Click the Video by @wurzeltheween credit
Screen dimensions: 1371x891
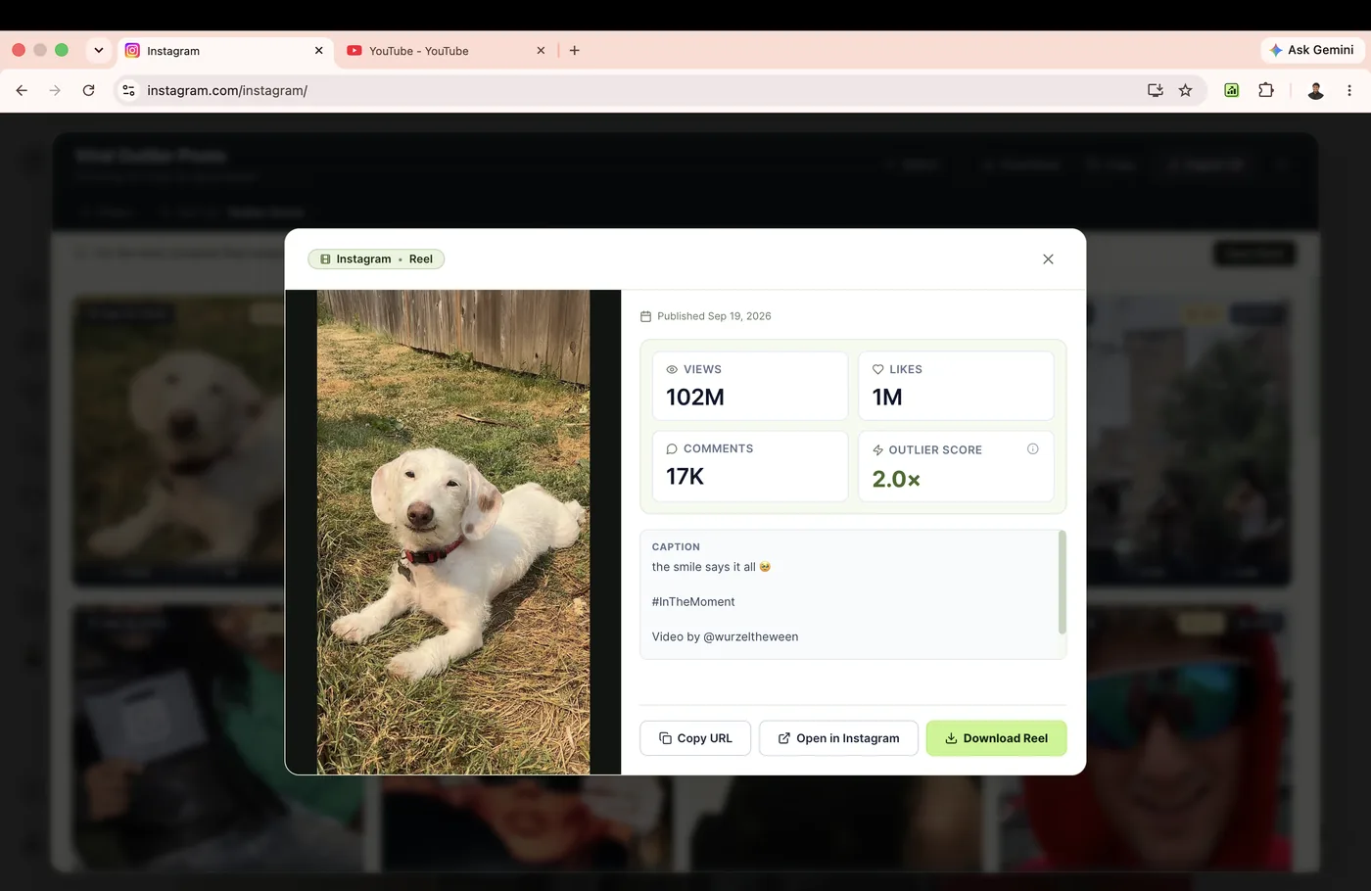click(x=725, y=637)
